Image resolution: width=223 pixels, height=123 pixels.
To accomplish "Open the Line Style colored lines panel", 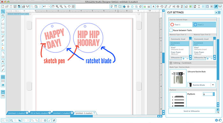I will click(x=145, y=6).
